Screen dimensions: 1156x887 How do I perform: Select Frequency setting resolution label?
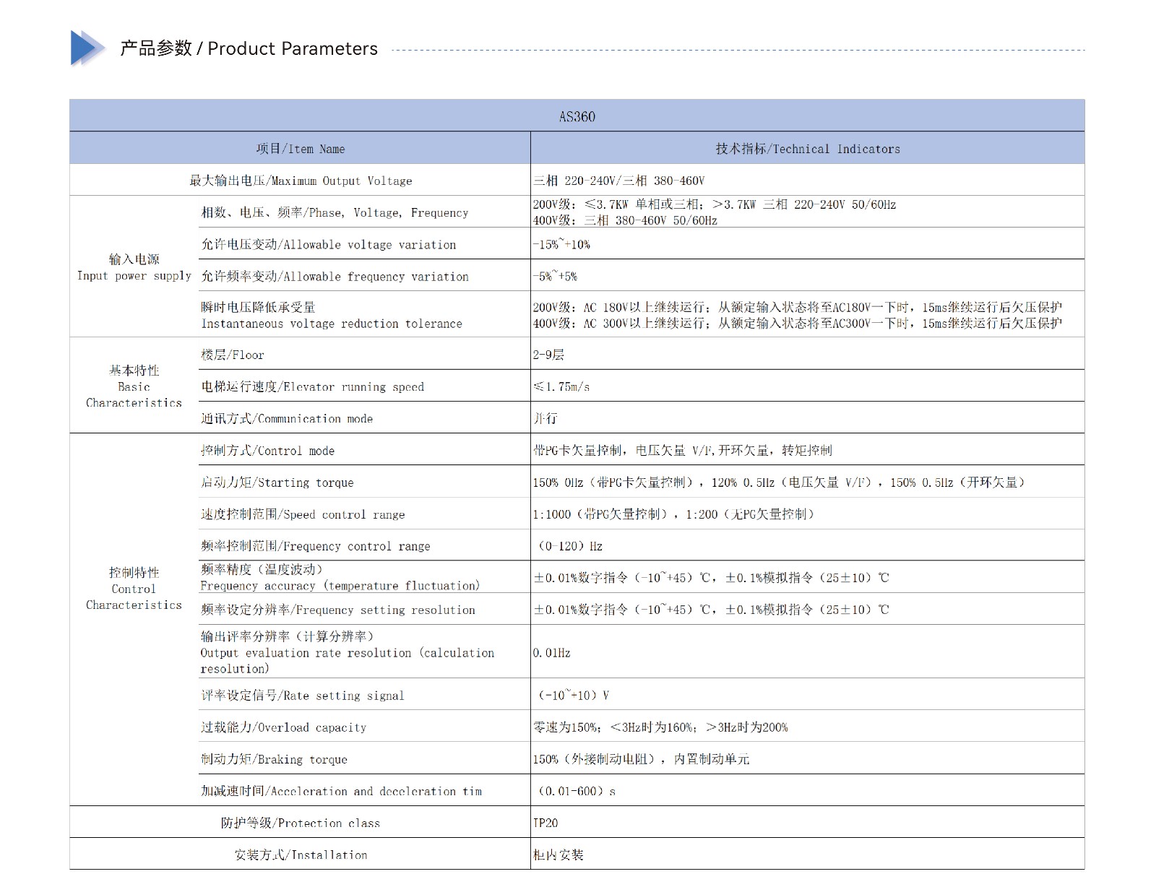(338, 610)
